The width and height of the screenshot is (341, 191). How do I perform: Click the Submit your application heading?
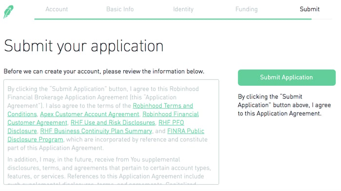[83, 46]
